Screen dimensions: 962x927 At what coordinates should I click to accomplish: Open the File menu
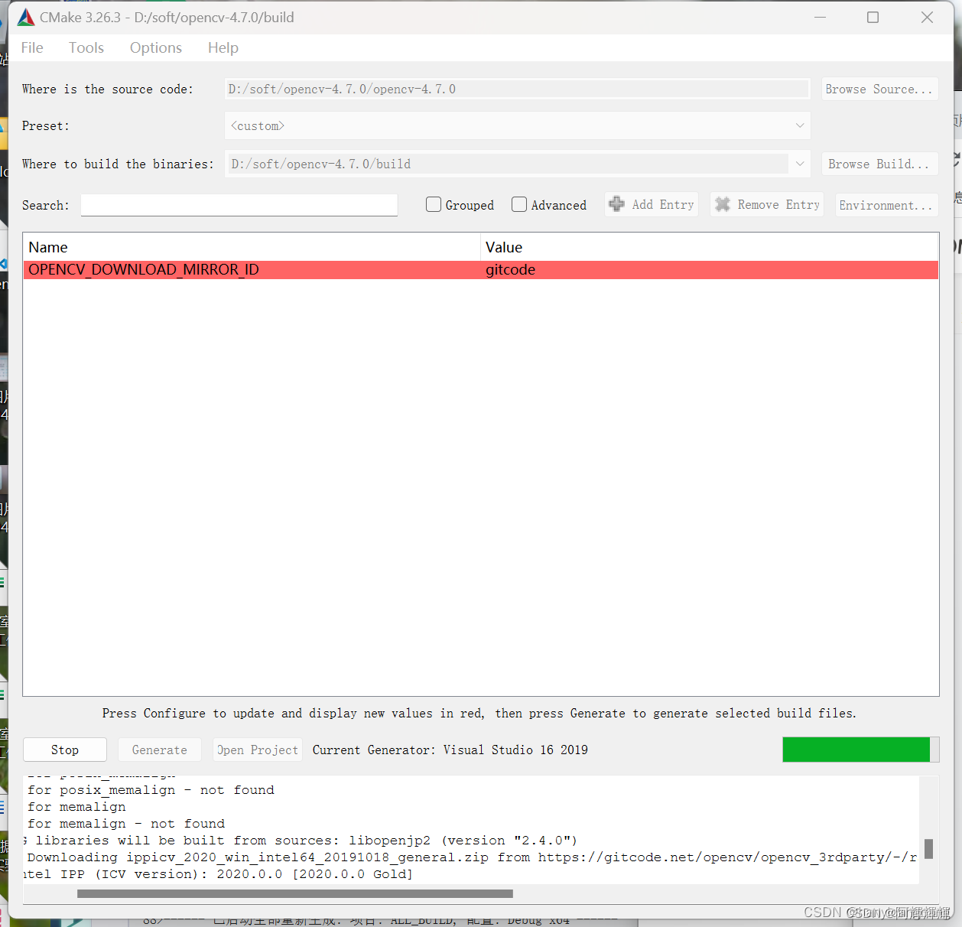(x=31, y=47)
